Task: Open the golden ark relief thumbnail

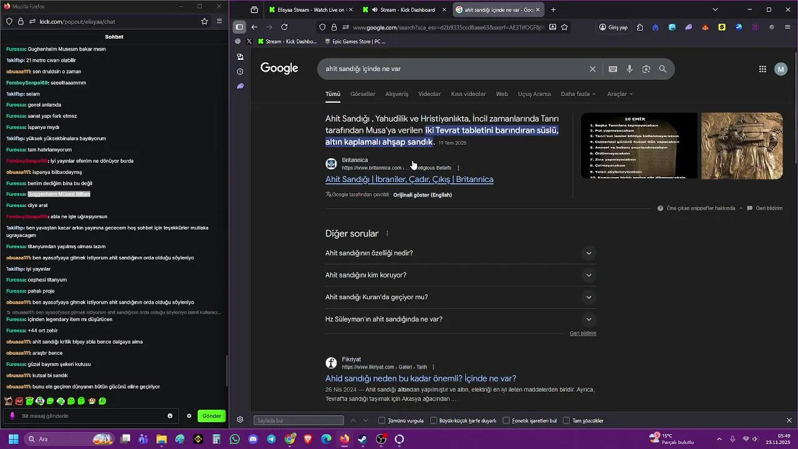Action: (x=742, y=146)
